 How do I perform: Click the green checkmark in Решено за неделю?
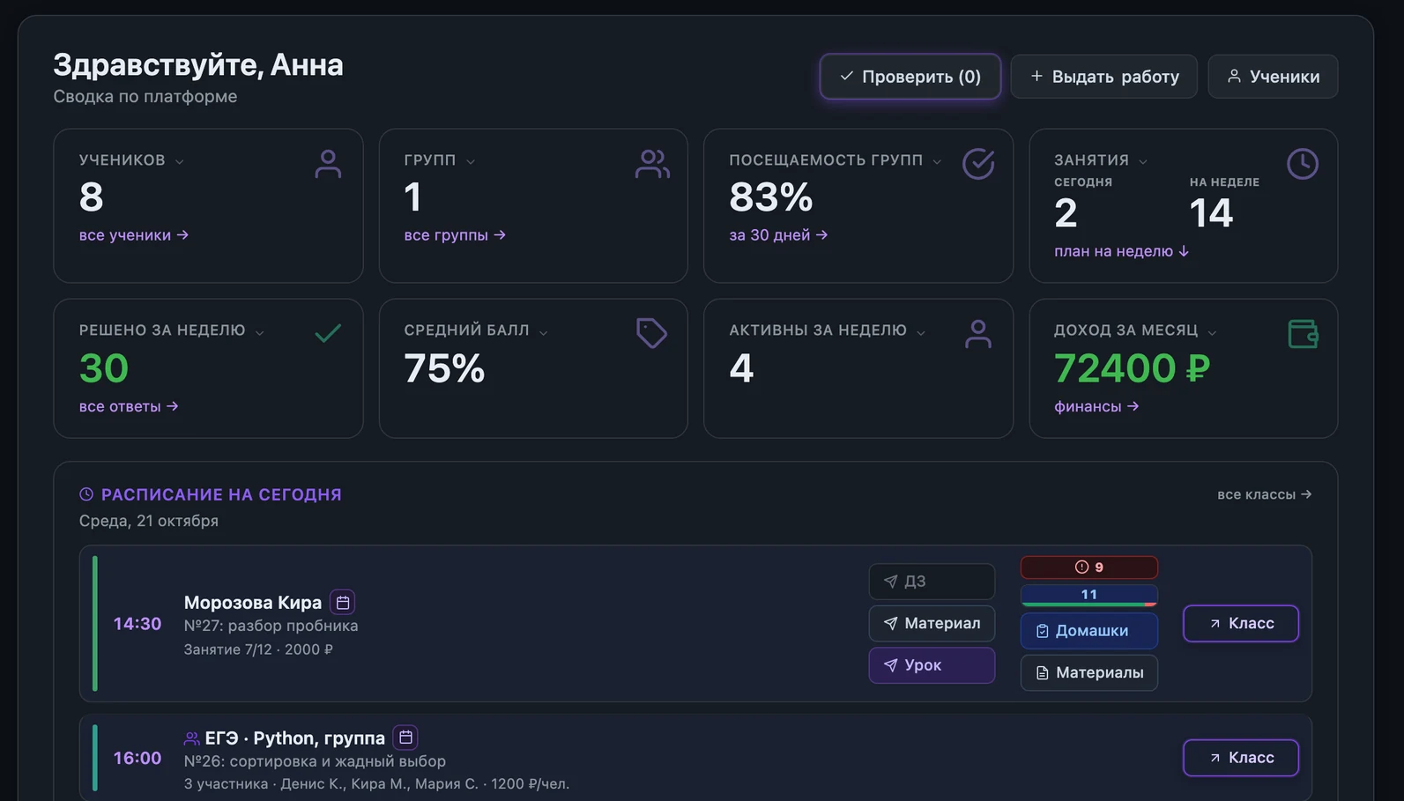[x=328, y=333]
